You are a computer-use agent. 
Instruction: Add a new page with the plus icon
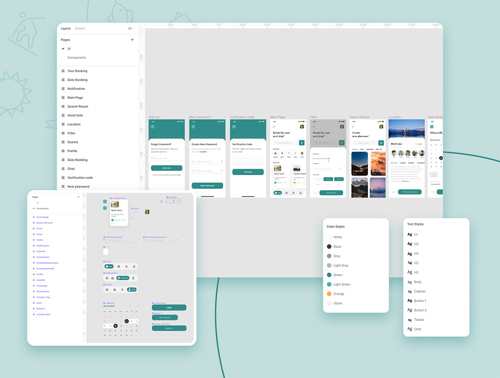(132, 40)
